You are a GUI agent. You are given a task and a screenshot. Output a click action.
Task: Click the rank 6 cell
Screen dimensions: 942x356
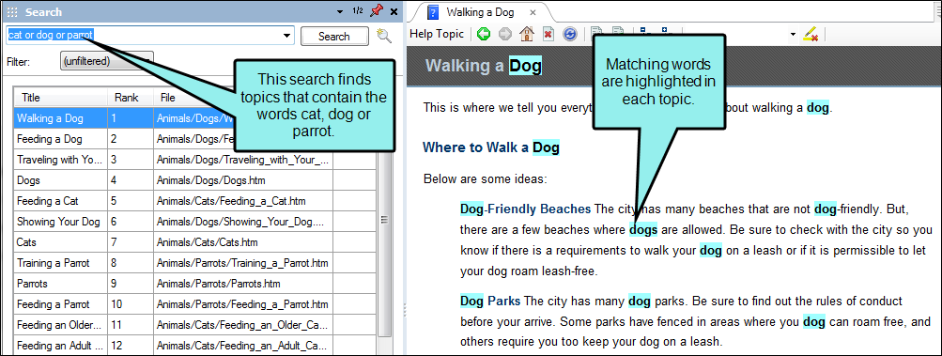131,222
